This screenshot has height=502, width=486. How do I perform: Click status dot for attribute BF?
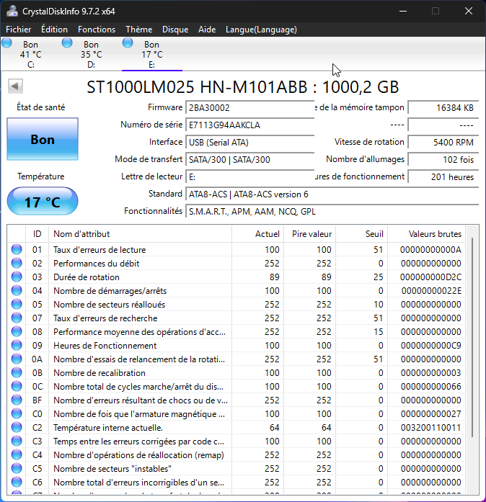(17, 400)
